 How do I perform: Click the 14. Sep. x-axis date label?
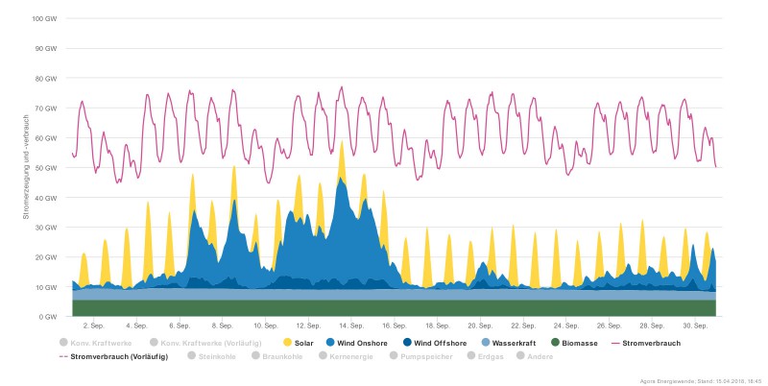click(x=350, y=326)
